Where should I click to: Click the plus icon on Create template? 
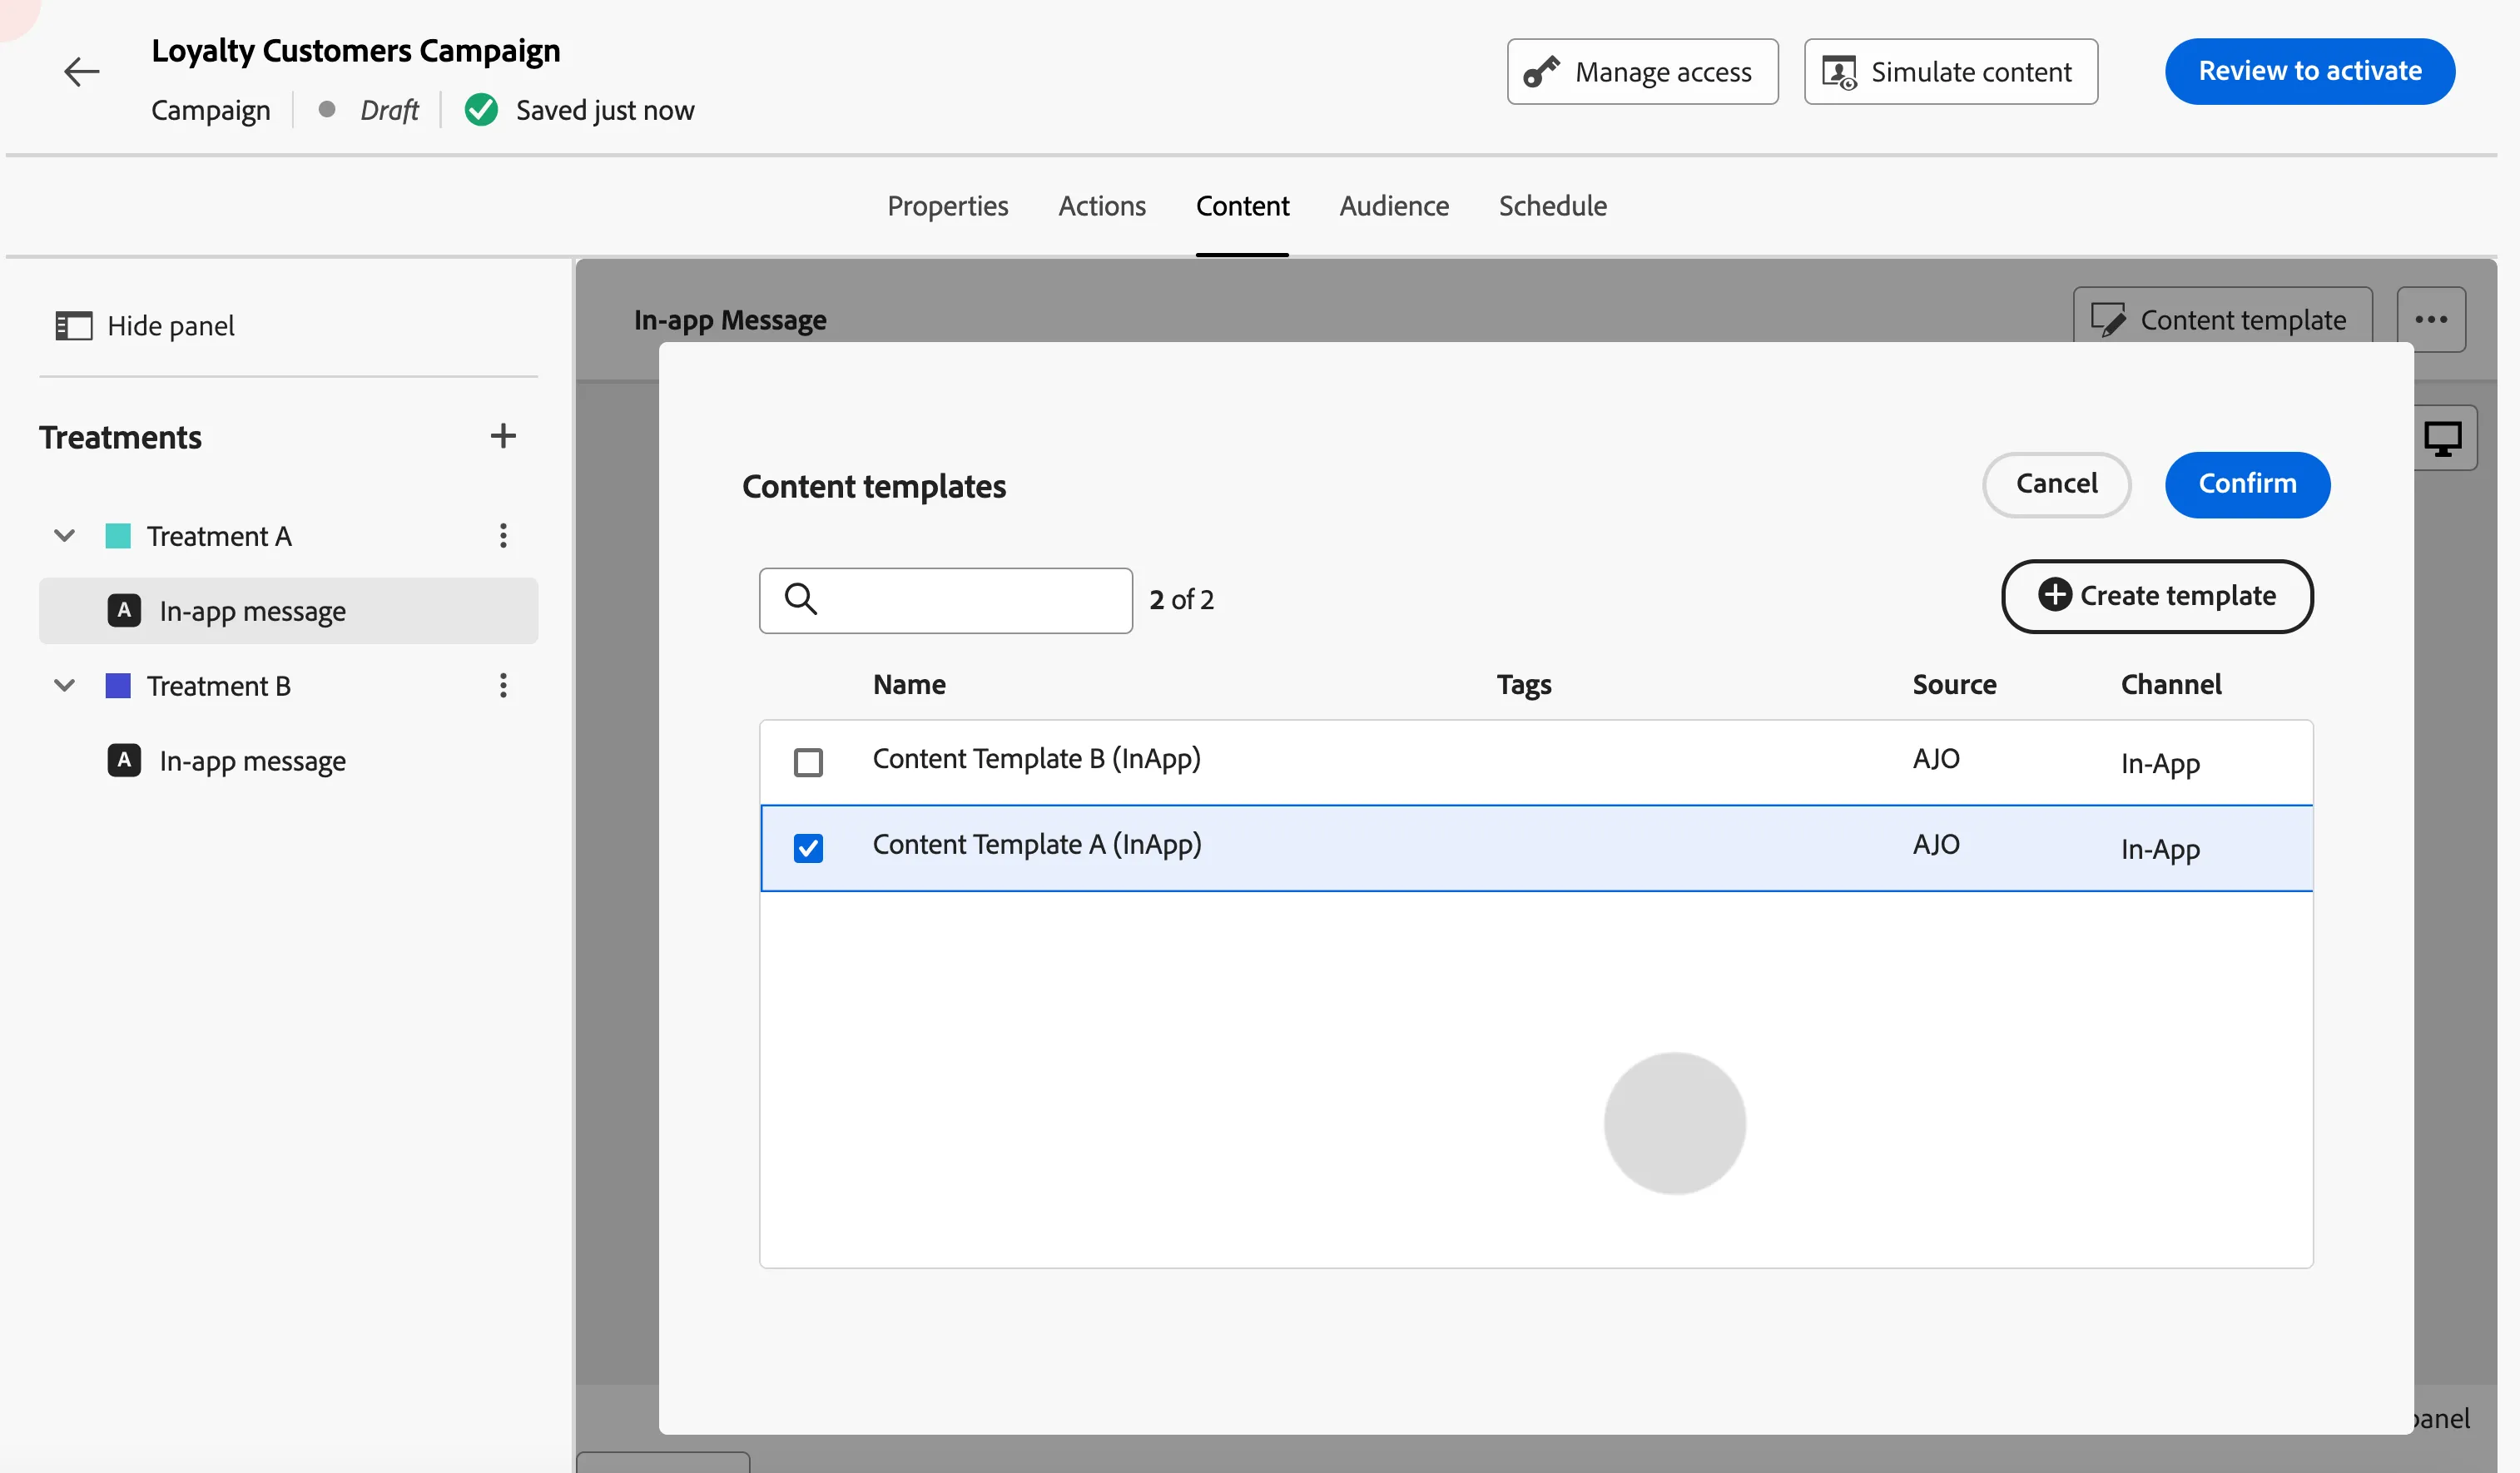pyautogui.click(x=2054, y=595)
